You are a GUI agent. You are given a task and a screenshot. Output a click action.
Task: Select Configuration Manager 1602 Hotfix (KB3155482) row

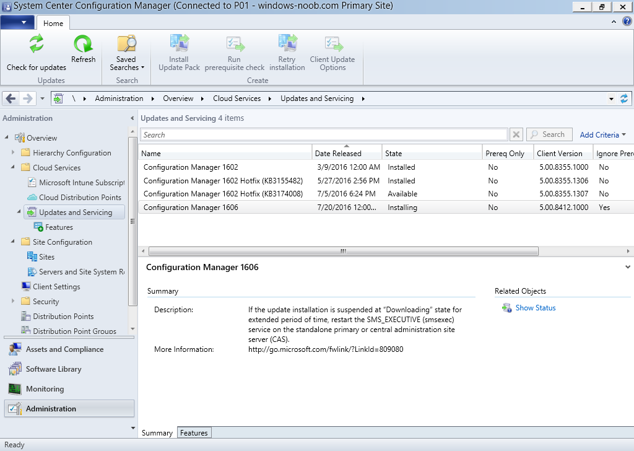tap(386, 180)
